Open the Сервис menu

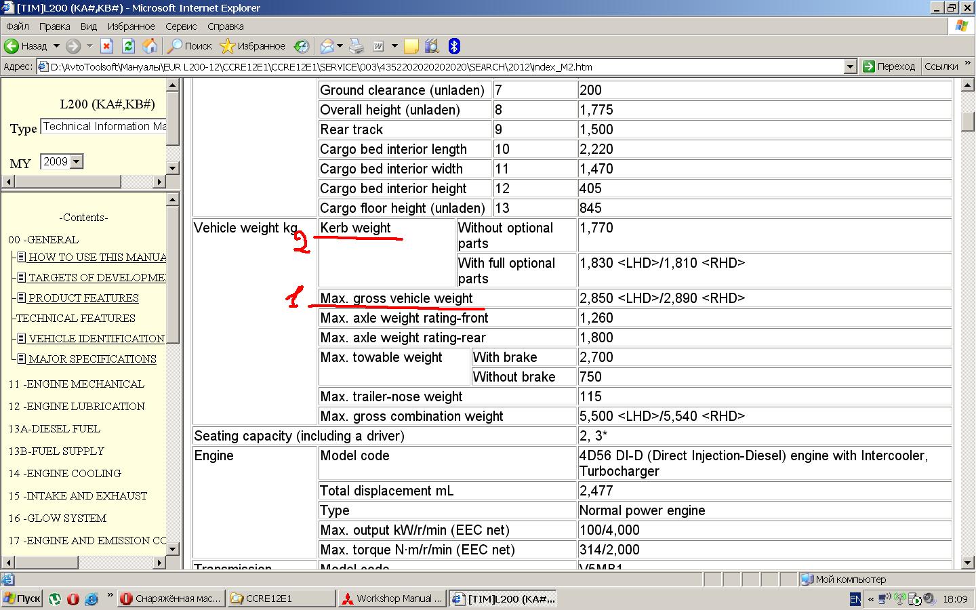(x=180, y=26)
